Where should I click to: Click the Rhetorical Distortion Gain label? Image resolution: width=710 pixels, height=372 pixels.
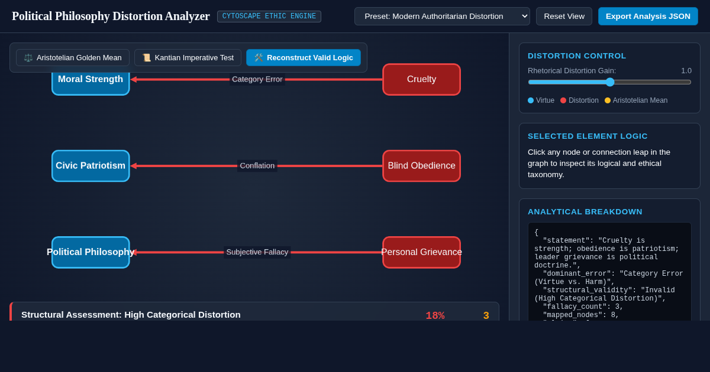pos(572,71)
